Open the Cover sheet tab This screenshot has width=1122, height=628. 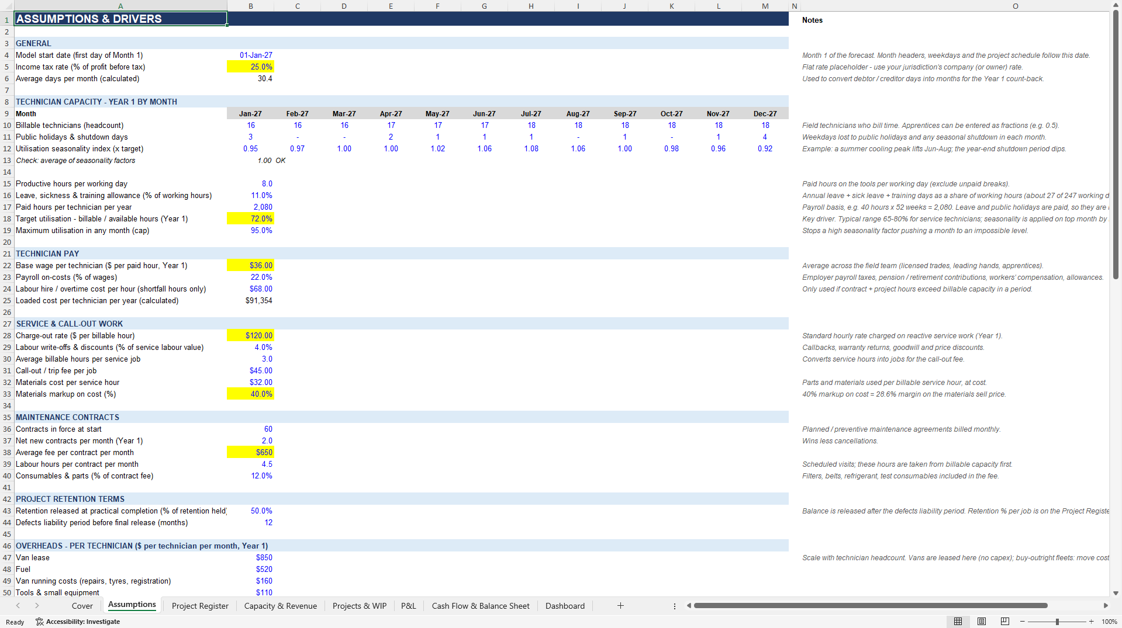coord(82,606)
